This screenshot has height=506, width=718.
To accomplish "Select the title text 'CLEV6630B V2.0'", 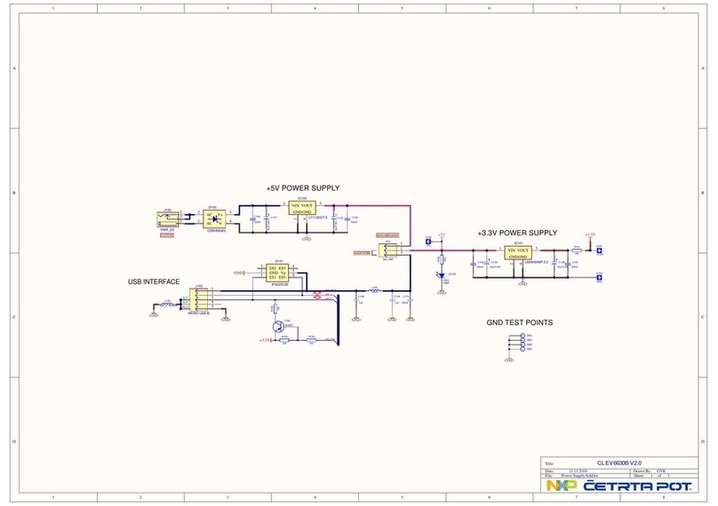I will click(x=619, y=463).
